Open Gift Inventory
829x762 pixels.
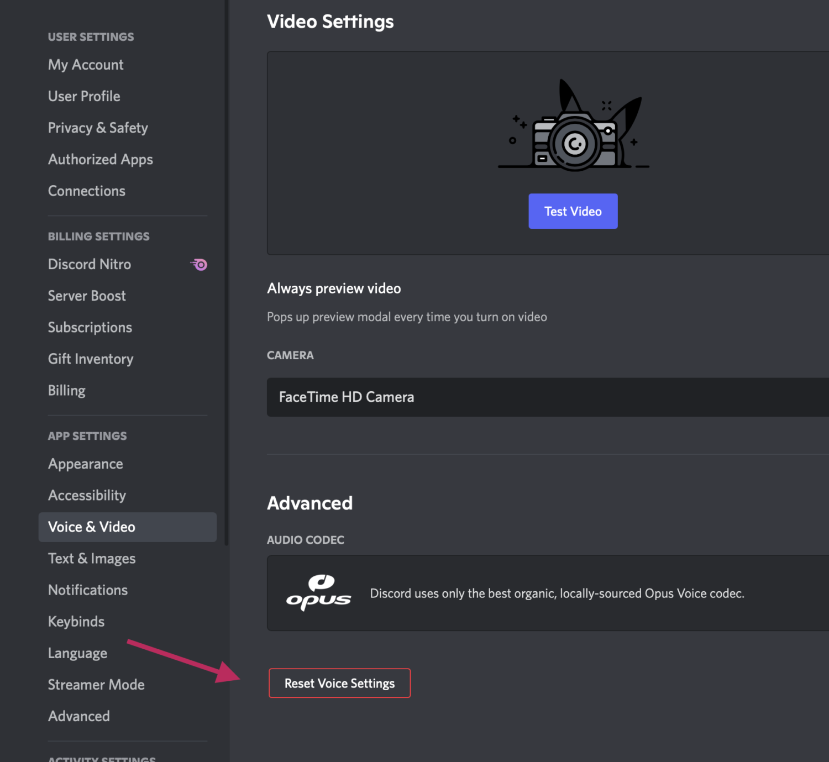click(91, 359)
